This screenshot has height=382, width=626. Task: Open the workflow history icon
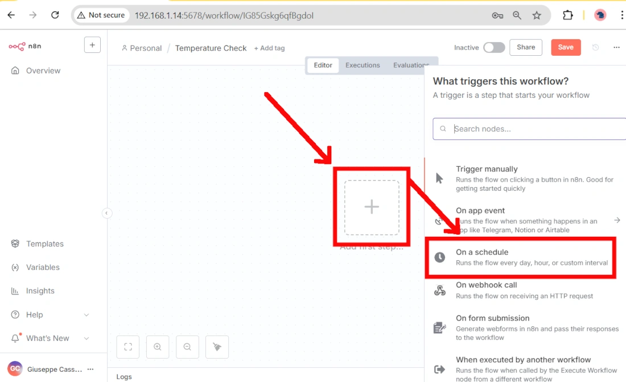click(x=595, y=48)
